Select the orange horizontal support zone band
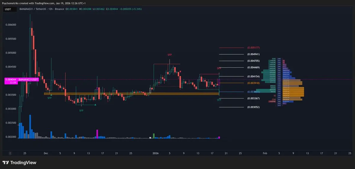355x169 pixels. click(131, 94)
